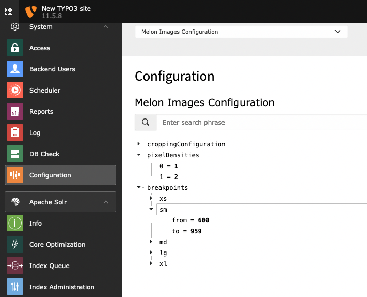The image size is (367, 297).
Task: Click the Scheduler module icon
Action: pos(15,91)
